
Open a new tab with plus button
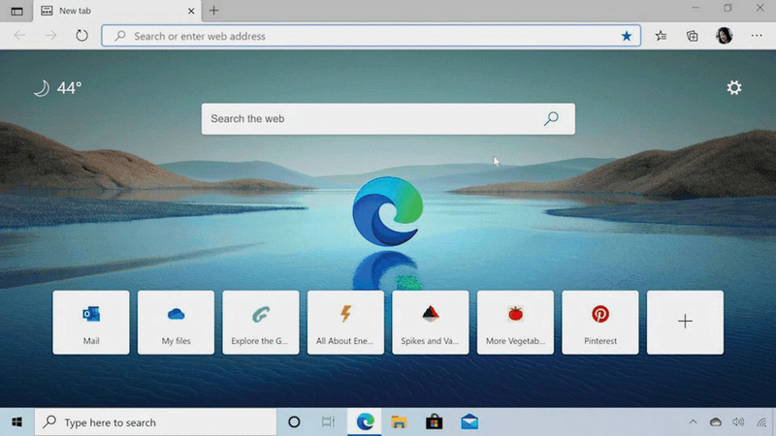pos(214,11)
